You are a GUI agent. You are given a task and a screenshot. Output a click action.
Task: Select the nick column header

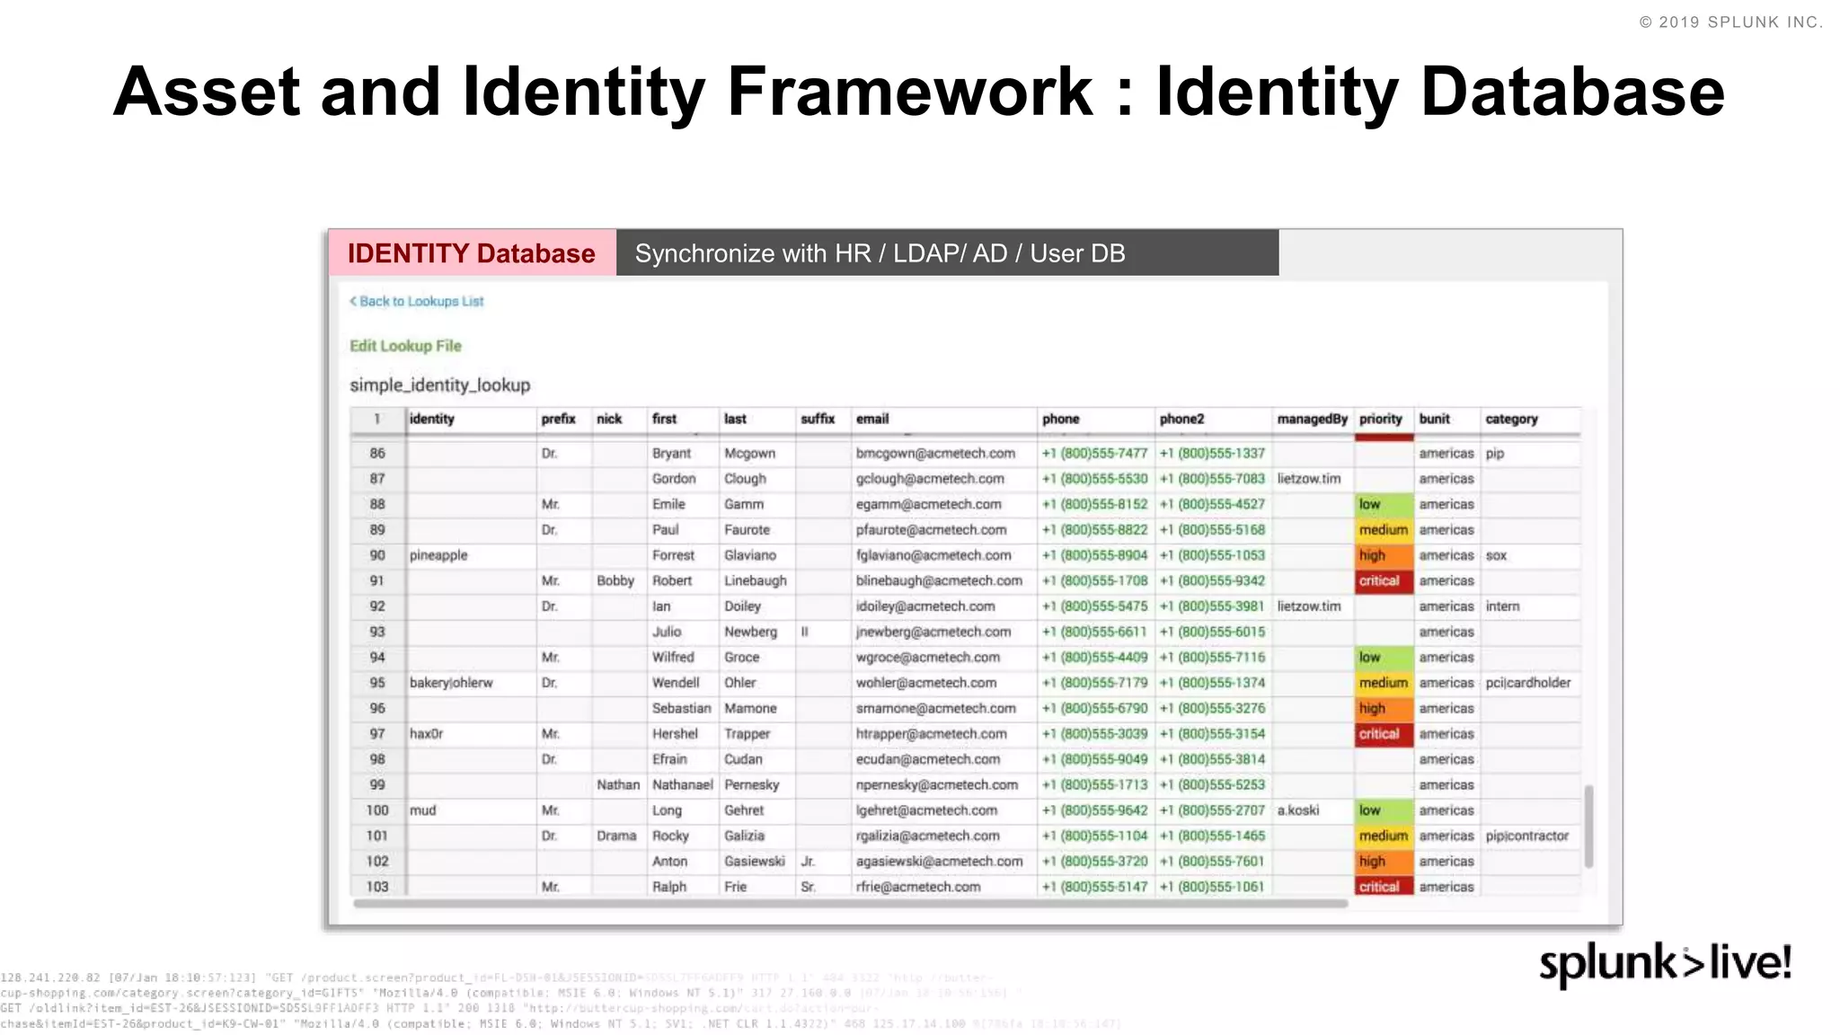click(x=619, y=419)
